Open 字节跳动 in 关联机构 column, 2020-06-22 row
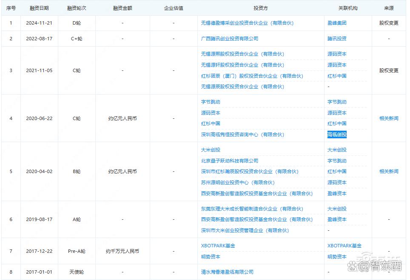The height and width of the screenshot is (280, 410). (x=337, y=102)
